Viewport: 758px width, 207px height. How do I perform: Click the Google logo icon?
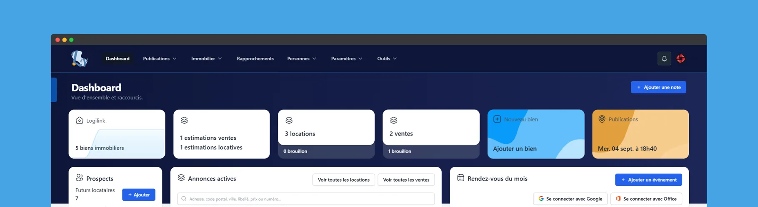541,199
